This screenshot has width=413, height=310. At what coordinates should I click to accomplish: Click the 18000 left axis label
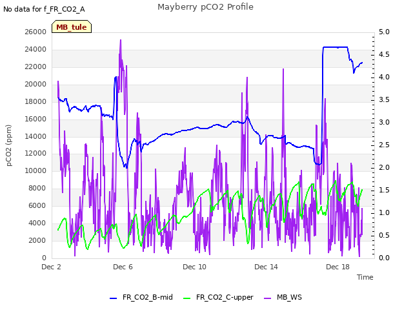tap(35, 101)
